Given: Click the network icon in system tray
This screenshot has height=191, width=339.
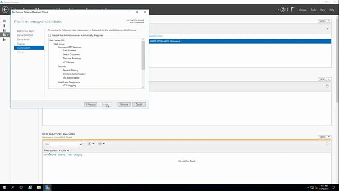Looking at the screenshot, I should [312, 187].
